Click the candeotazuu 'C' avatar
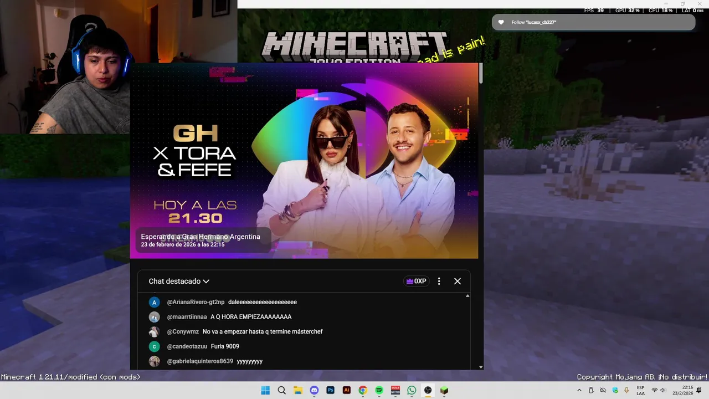Viewport: 709px width, 399px height. (x=154, y=346)
